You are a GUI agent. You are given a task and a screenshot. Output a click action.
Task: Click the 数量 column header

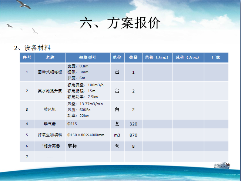click(x=133, y=58)
